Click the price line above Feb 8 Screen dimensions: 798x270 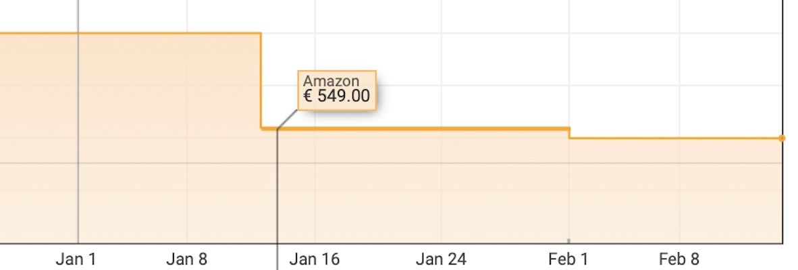pyautogui.click(x=679, y=138)
